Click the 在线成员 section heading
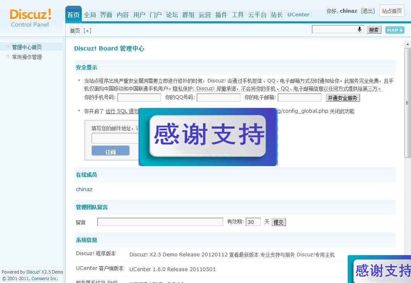The image size is (411, 283). 86,175
